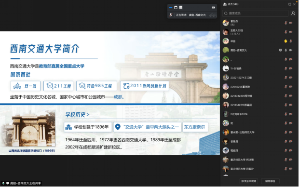
Task: Pop out the members panel into a window
Action: (x=290, y=4)
